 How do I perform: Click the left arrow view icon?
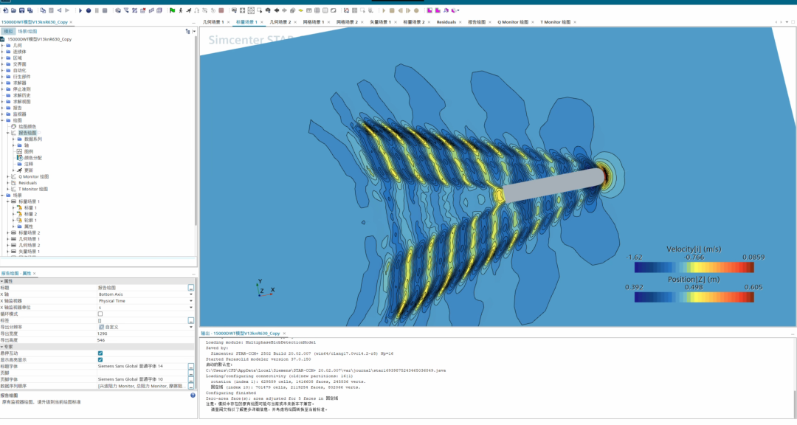point(277,10)
